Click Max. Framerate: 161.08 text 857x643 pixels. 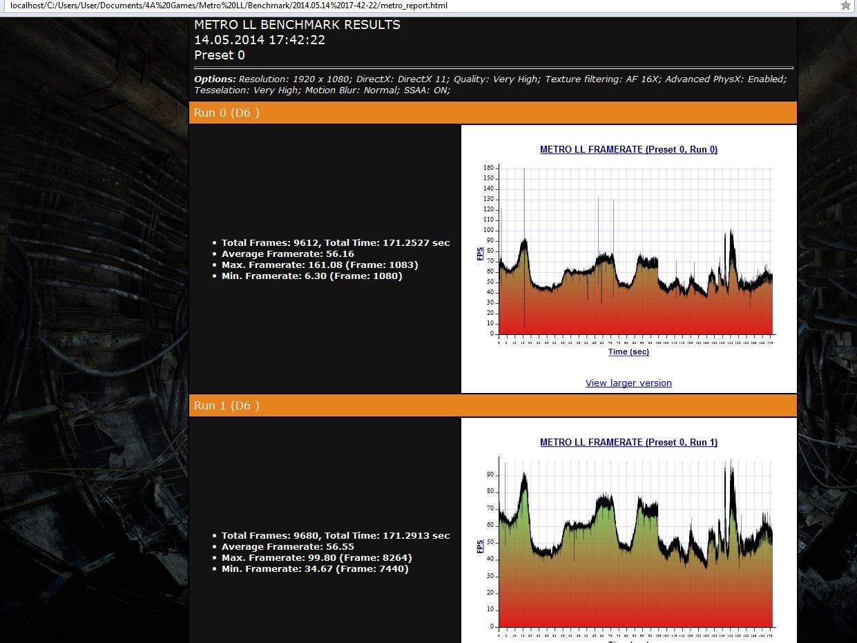[320, 265]
